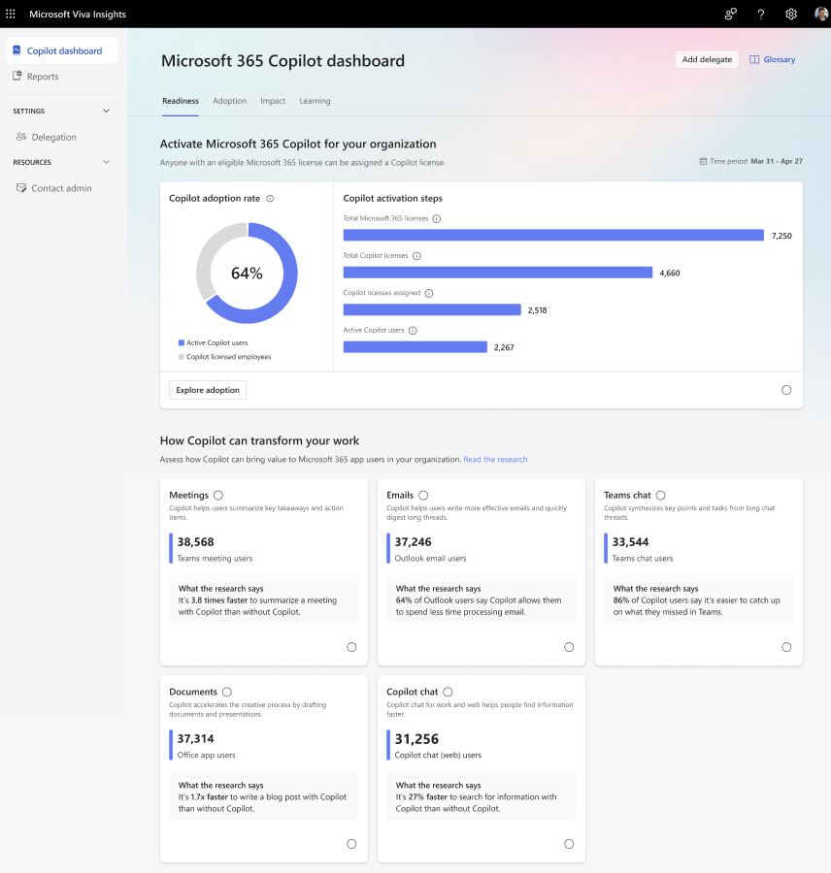This screenshot has width=831, height=873.
Task: Open Help via the question mark icon
Action: (x=761, y=14)
